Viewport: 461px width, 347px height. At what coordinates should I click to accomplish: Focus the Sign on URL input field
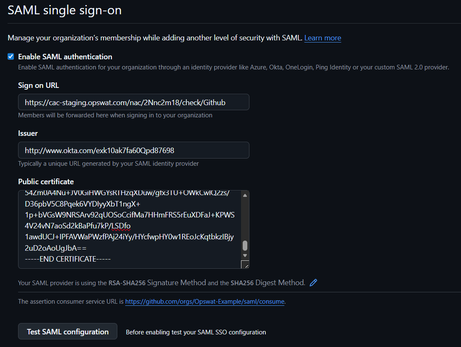[x=133, y=102]
